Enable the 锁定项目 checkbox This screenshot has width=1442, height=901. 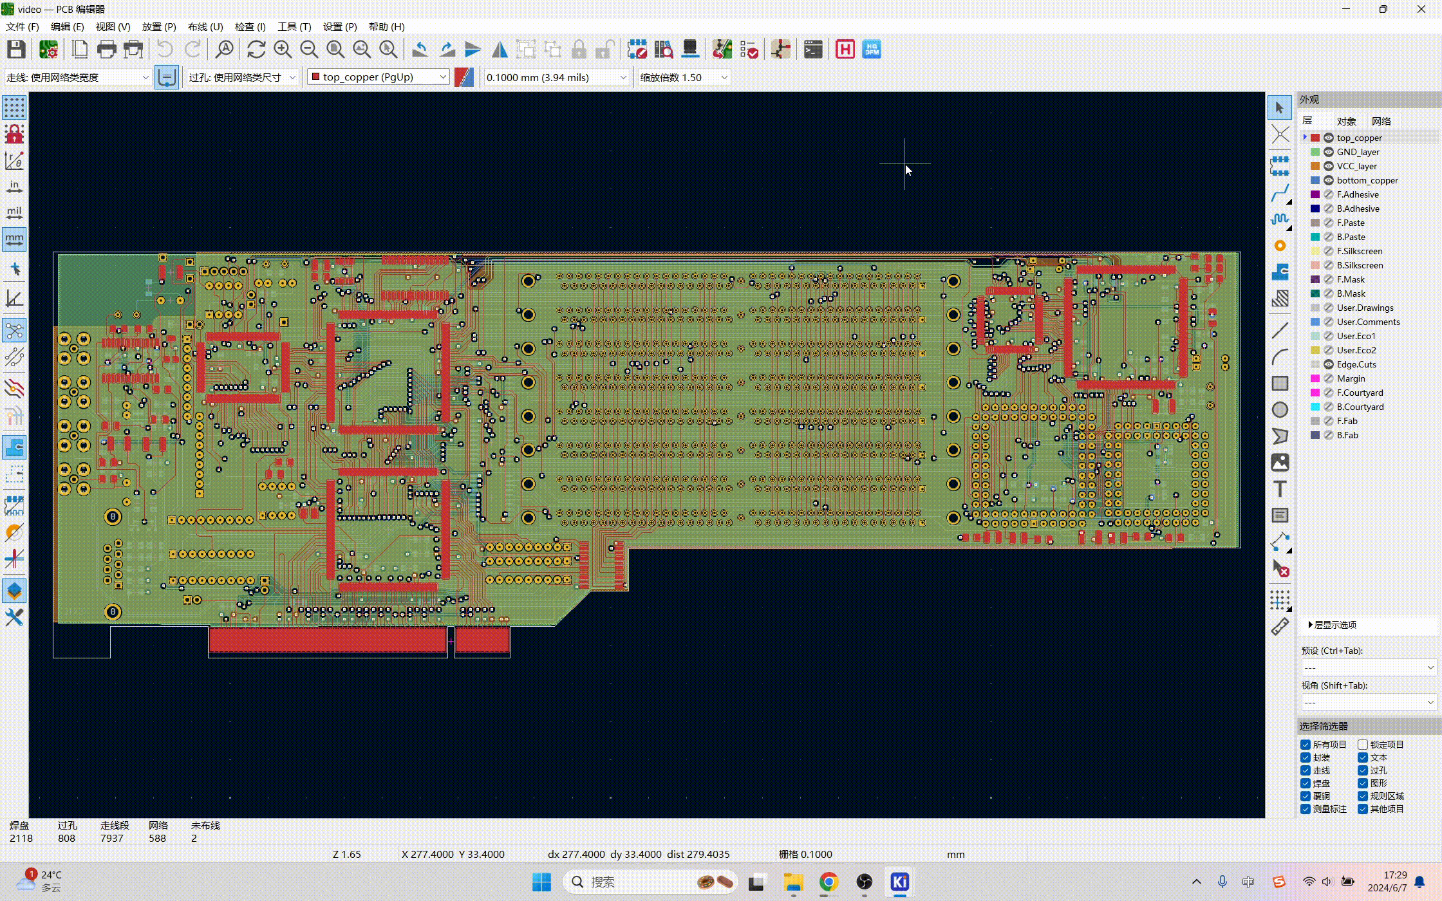coord(1363,745)
